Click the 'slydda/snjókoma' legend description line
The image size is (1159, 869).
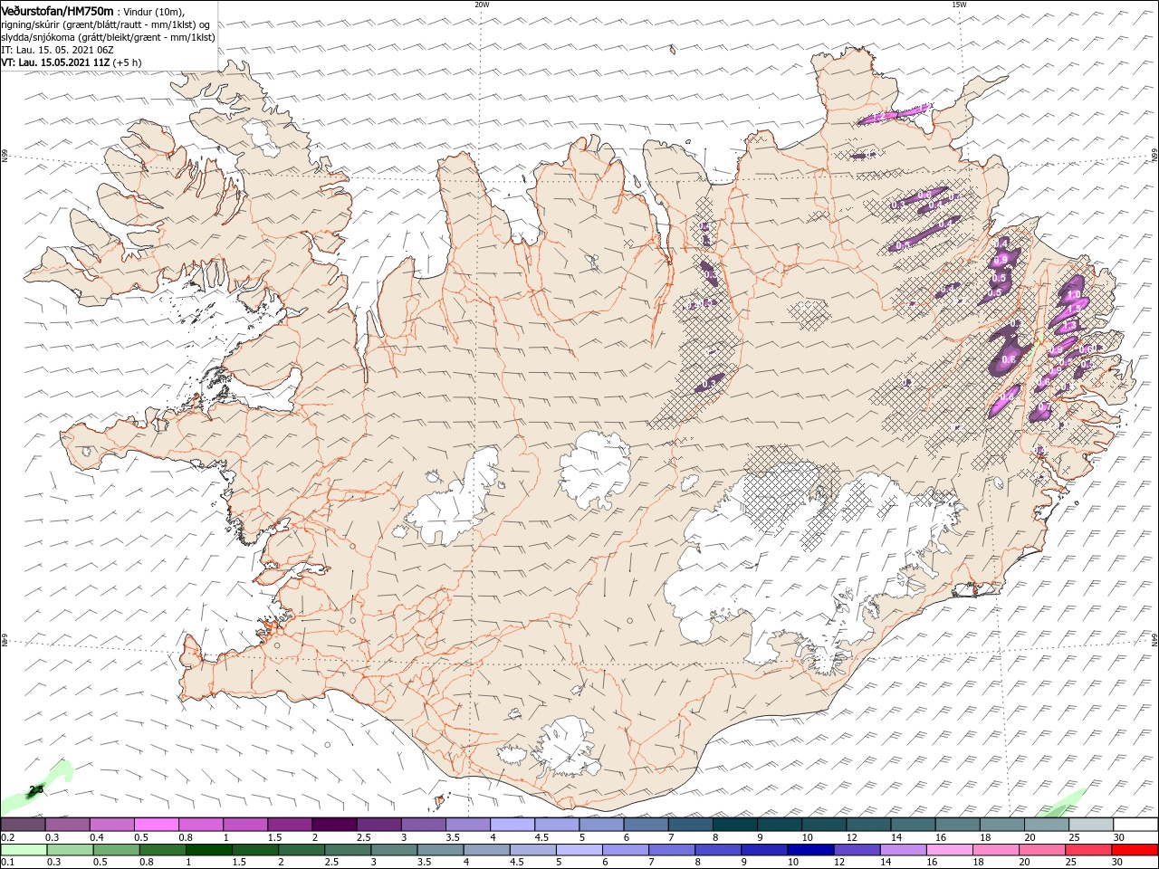click(108, 37)
